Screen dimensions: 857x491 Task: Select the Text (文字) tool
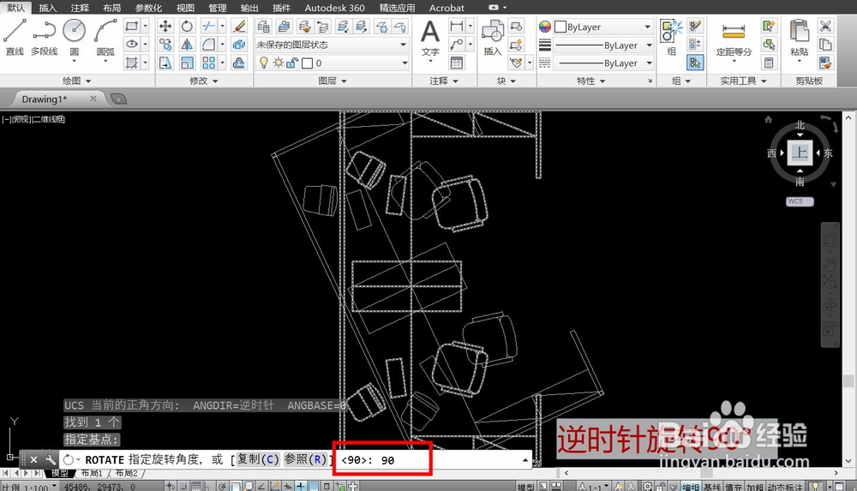[430, 37]
